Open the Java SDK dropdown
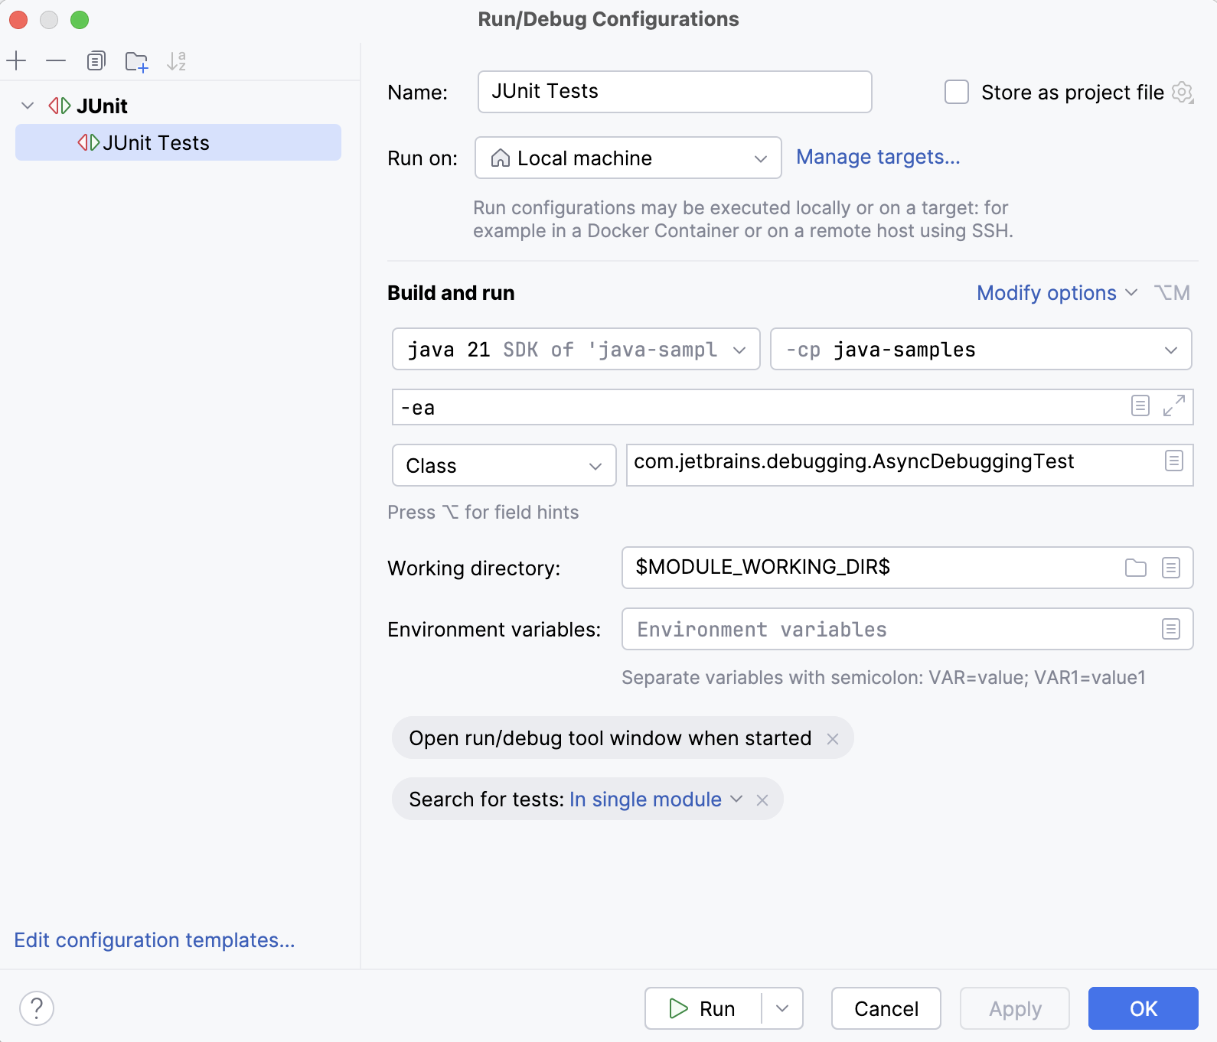The height and width of the screenshot is (1042, 1217). point(576,350)
